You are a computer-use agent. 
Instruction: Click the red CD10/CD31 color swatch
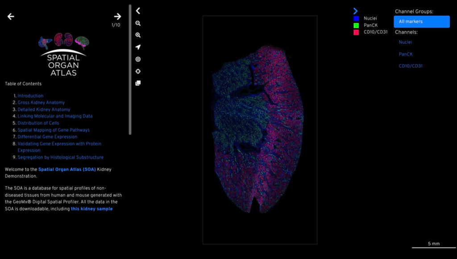[356, 32]
